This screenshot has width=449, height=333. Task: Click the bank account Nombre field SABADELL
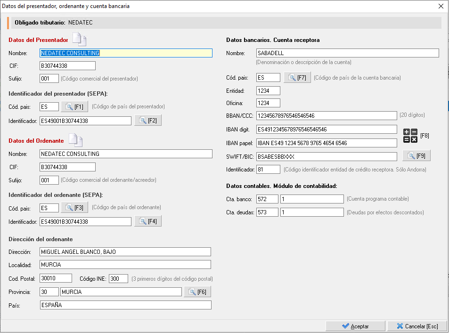coord(347,53)
